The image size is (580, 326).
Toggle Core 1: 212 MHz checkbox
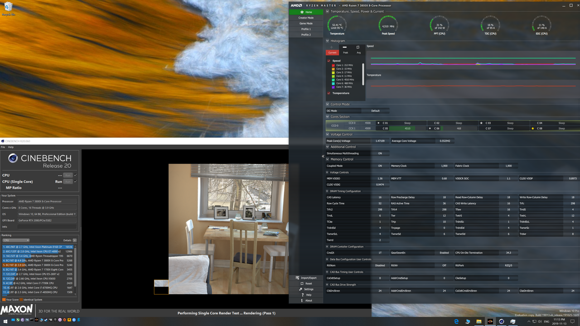[333, 65]
